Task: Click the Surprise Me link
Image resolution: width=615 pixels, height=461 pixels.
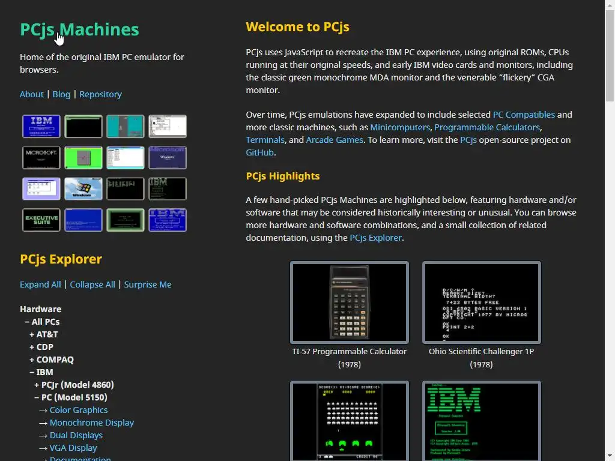Action: tap(148, 284)
